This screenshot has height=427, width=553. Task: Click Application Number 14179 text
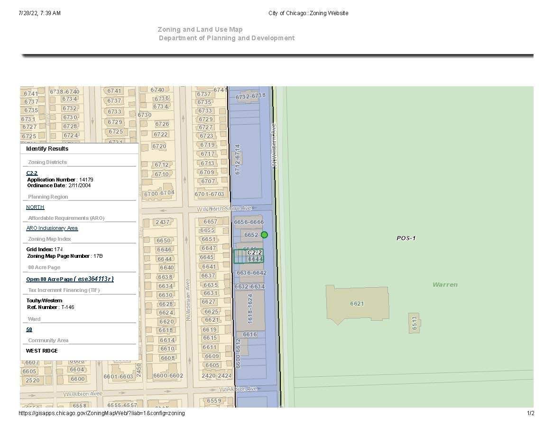pos(60,180)
